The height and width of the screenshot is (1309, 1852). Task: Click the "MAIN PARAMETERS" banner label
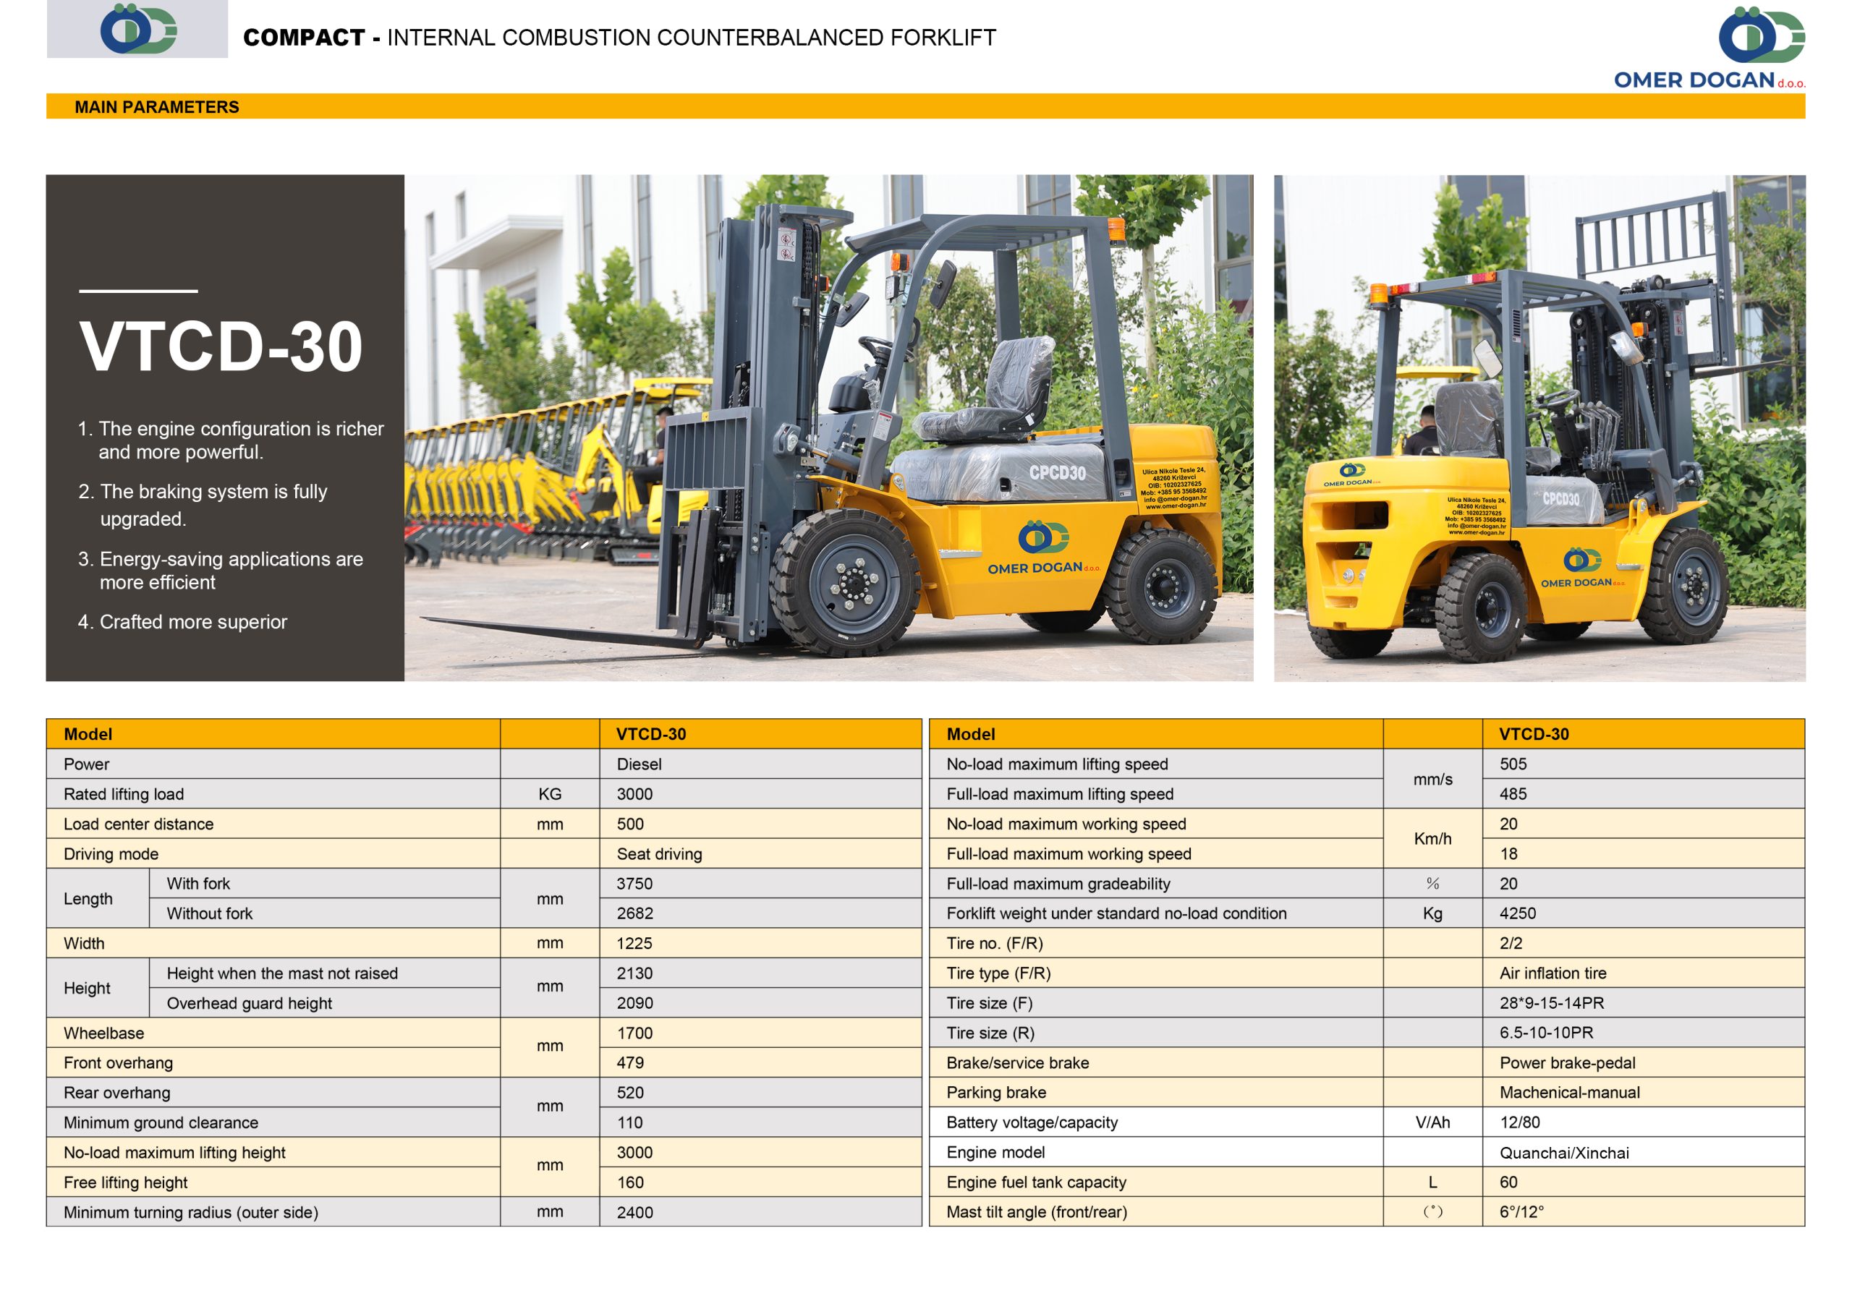[x=156, y=107]
